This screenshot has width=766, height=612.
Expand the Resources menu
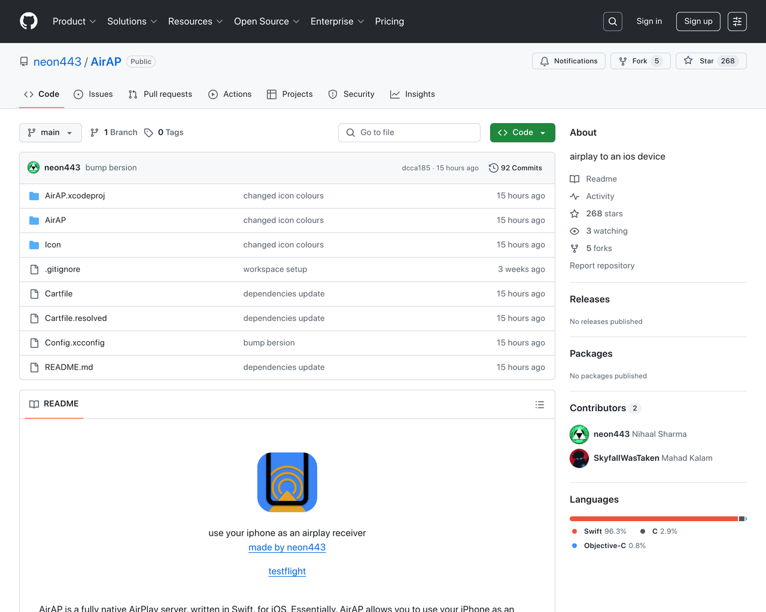196,22
